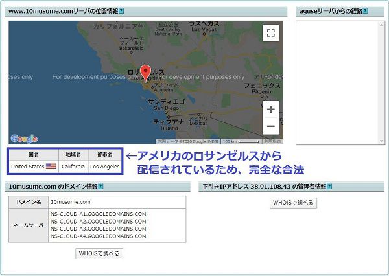Click WHOISで調べる button under IP address heading
Screen dimensions: 389x276
point(293,203)
